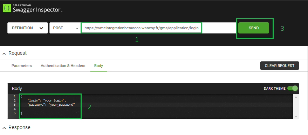The width and height of the screenshot is (308, 135).
Task: Click the green SEND button
Action: coord(254,28)
